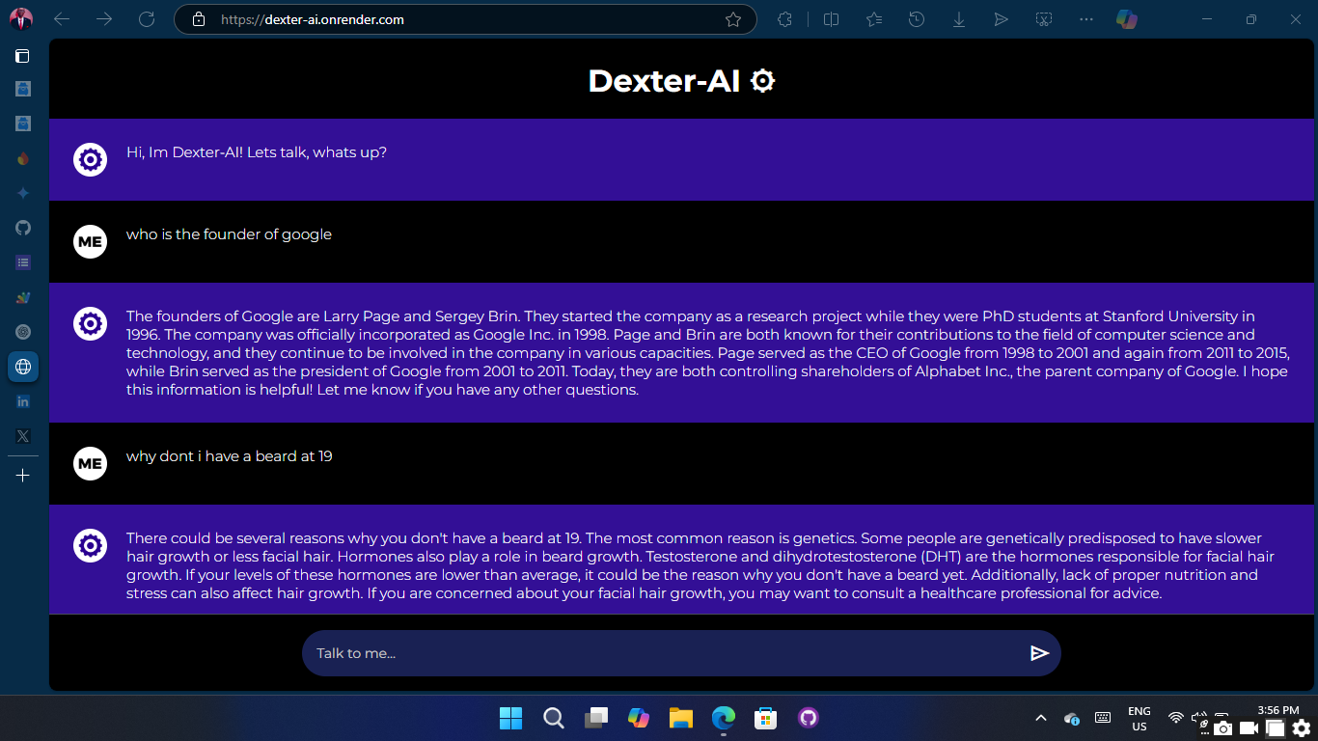
Task: Toggle split screen view in the toolbar
Action: pyautogui.click(x=831, y=19)
